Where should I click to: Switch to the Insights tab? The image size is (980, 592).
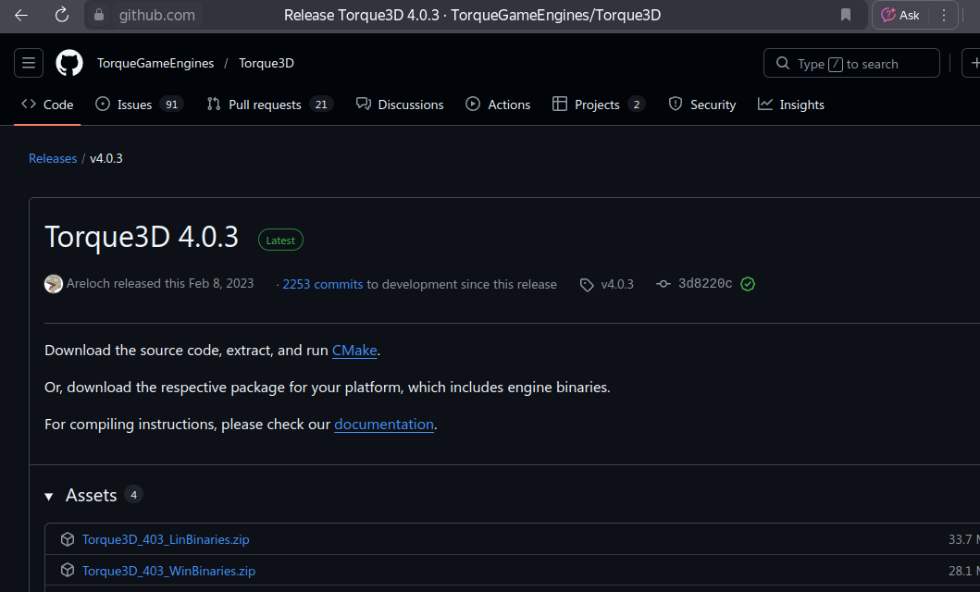point(791,105)
